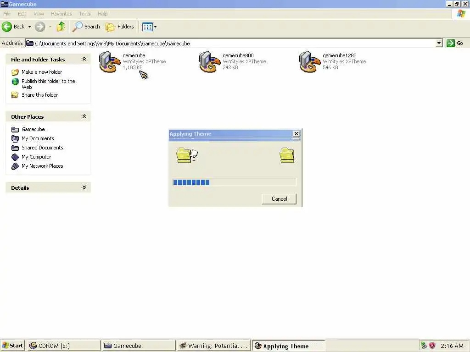Viewport: 470px width, 352px height.
Task: Click the Share this folder icon
Action: point(15,95)
